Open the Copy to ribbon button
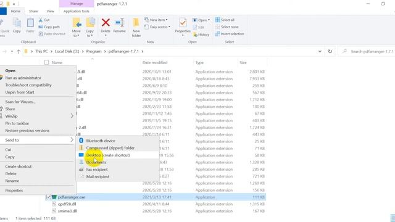This screenshot has width=395, height=222. (x=89, y=28)
